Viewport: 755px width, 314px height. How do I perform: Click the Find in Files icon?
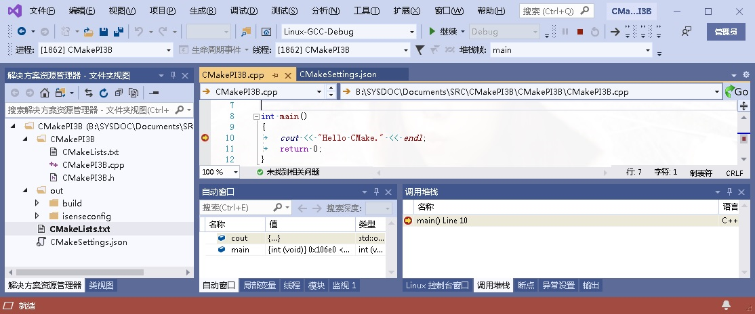pos(246,32)
